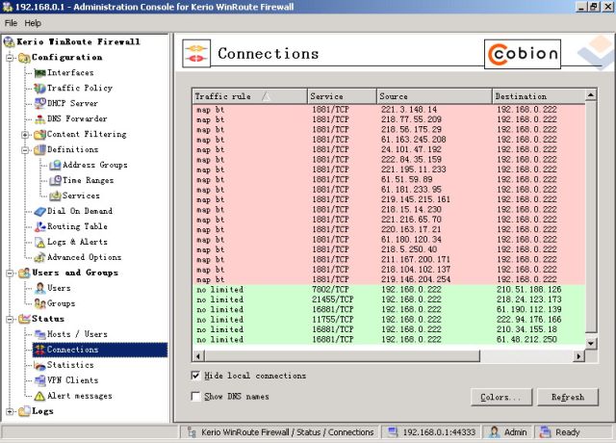The height and width of the screenshot is (443, 616).
Task: Uncheck Hide local connections checkbox
Action: coord(196,376)
